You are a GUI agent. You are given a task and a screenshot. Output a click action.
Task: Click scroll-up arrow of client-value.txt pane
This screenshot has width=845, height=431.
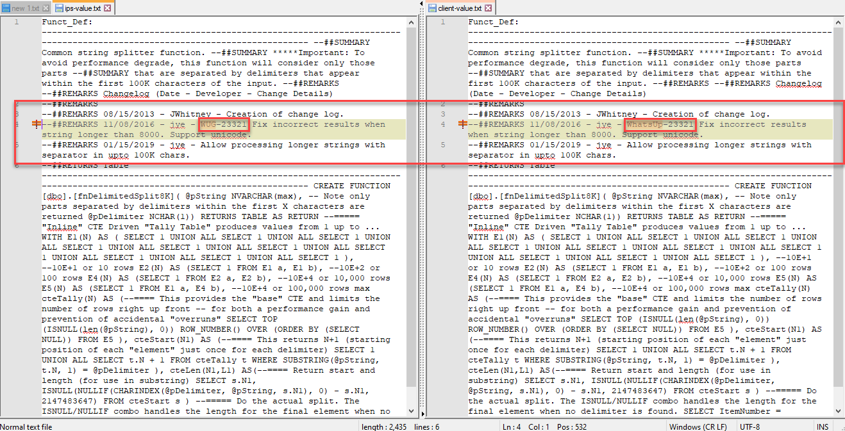839,22
